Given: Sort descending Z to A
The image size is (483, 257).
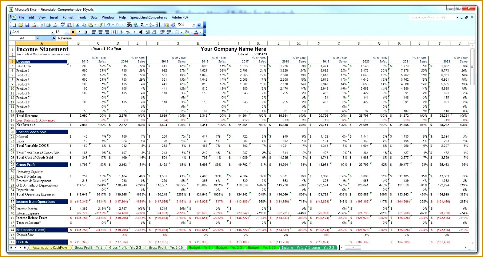Looking at the screenshot, I should 158,25.
